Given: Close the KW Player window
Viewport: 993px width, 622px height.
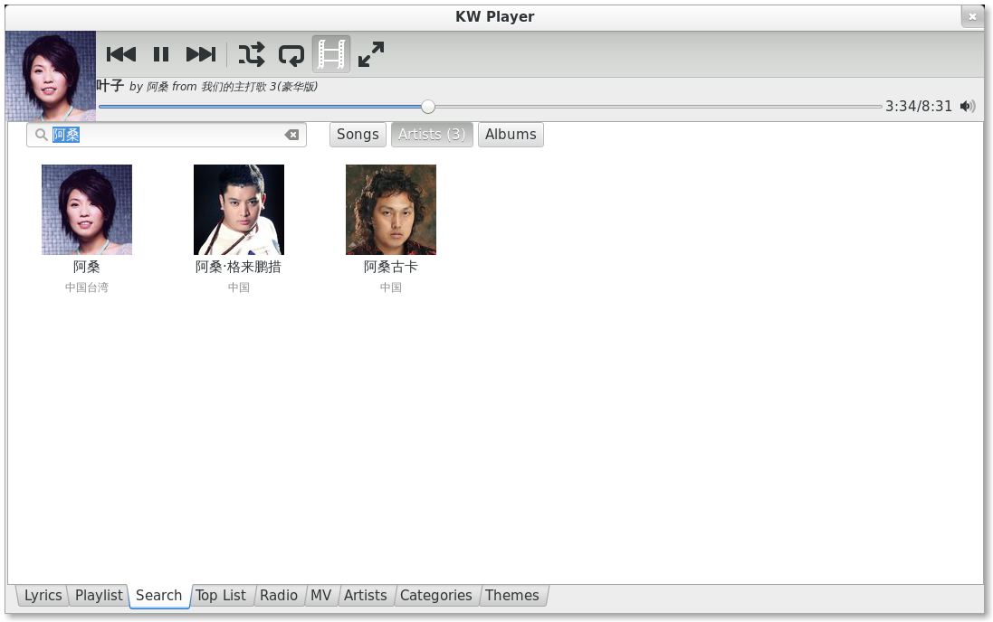Looking at the screenshot, I should [x=972, y=16].
